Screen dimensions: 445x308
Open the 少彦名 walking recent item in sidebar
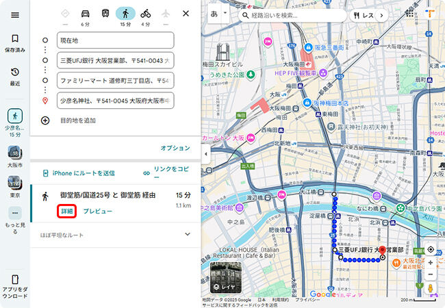coord(15,123)
